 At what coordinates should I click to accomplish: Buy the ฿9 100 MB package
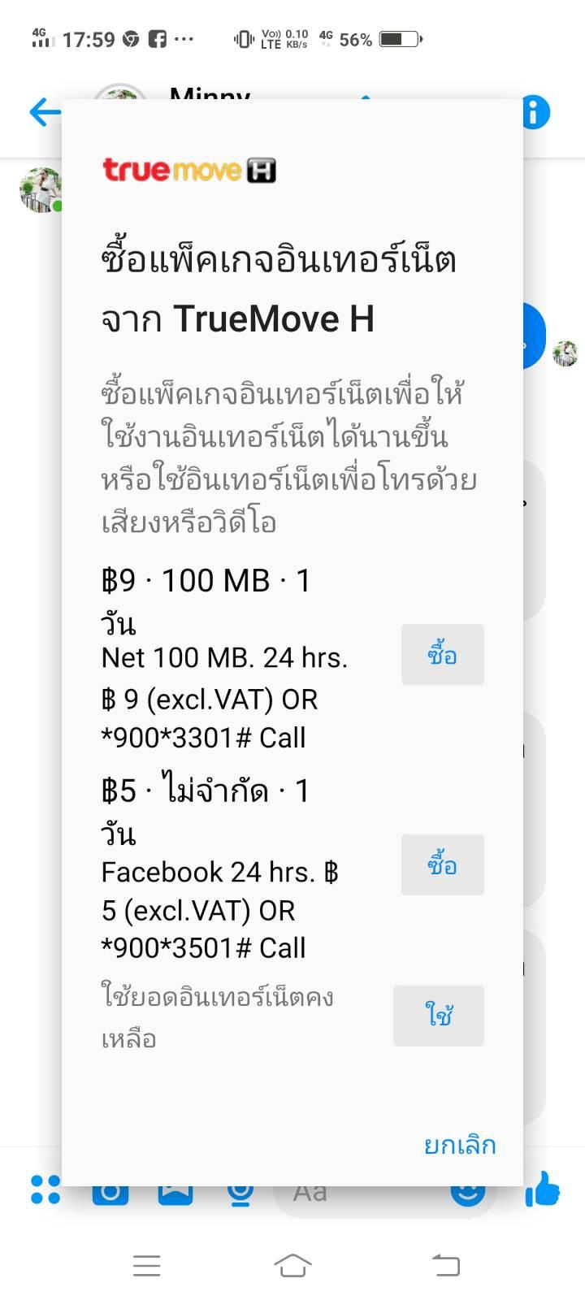click(443, 655)
